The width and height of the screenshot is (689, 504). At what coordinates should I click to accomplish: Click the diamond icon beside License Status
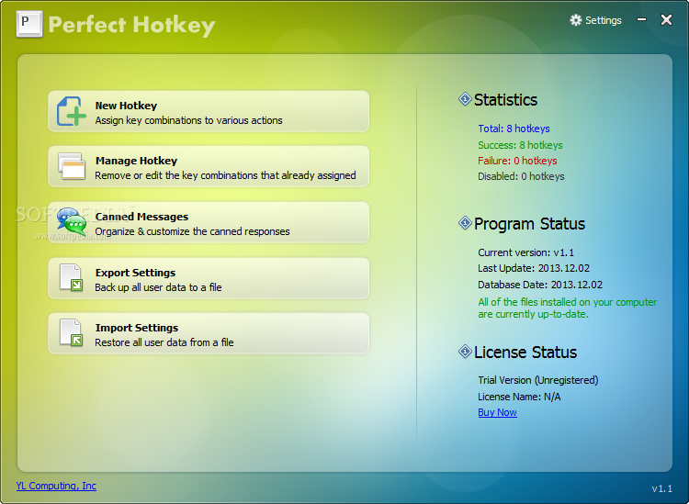[465, 352]
